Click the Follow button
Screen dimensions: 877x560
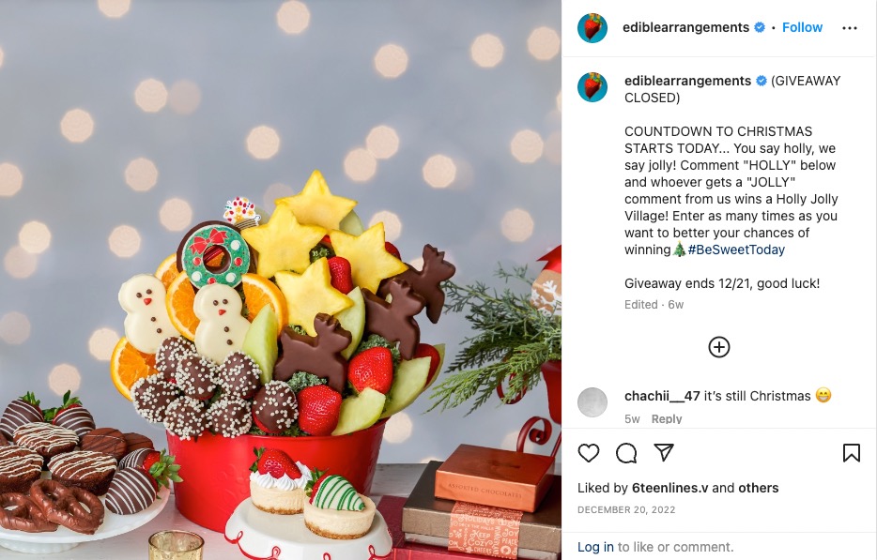pyautogui.click(x=802, y=27)
